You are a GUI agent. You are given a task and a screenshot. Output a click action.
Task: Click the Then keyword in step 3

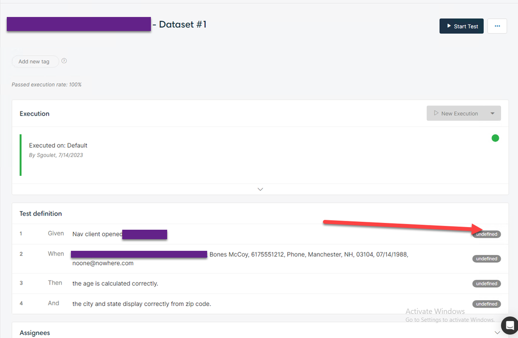[x=55, y=283]
